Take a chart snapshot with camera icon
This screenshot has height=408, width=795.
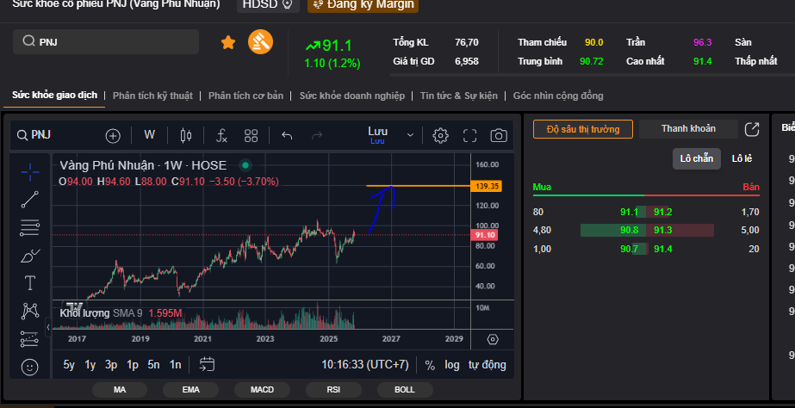pyautogui.click(x=499, y=135)
